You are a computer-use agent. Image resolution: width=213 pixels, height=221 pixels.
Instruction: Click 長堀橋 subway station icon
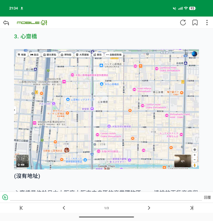pos(186,63)
